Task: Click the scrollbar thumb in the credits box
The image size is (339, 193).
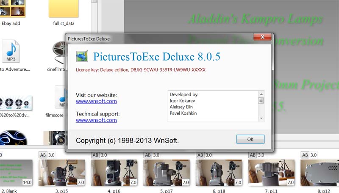Action: [x=261, y=100]
